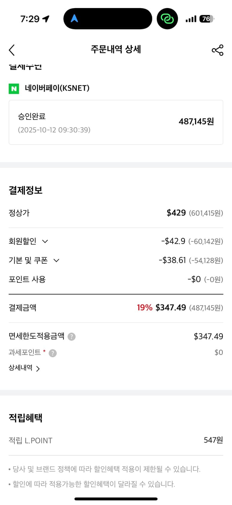Tap the 정상가 regular price amount $429
Screen dimensions: 232x505
pyautogui.click(x=176, y=213)
